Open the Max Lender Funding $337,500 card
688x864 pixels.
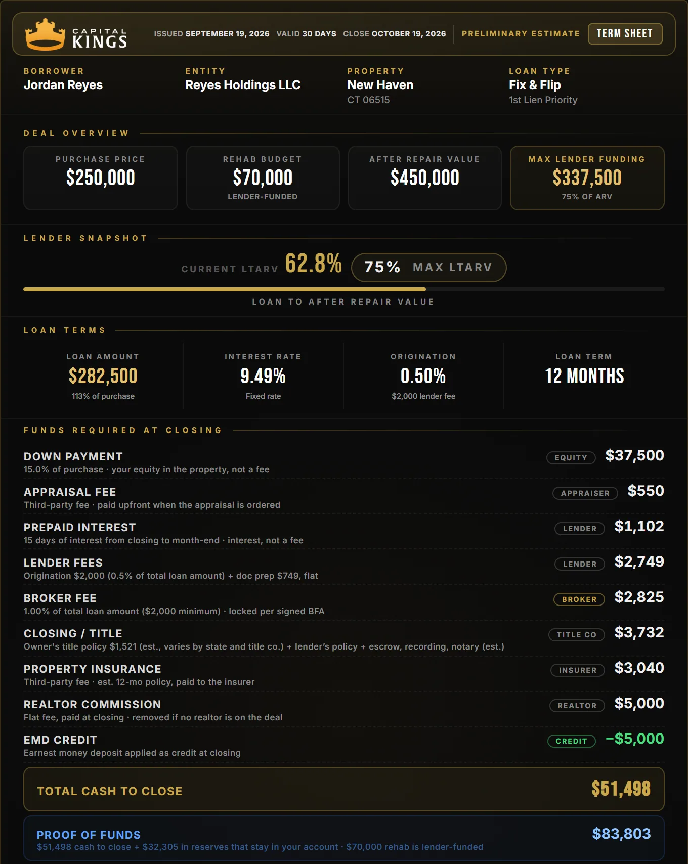pyautogui.click(x=587, y=178)
